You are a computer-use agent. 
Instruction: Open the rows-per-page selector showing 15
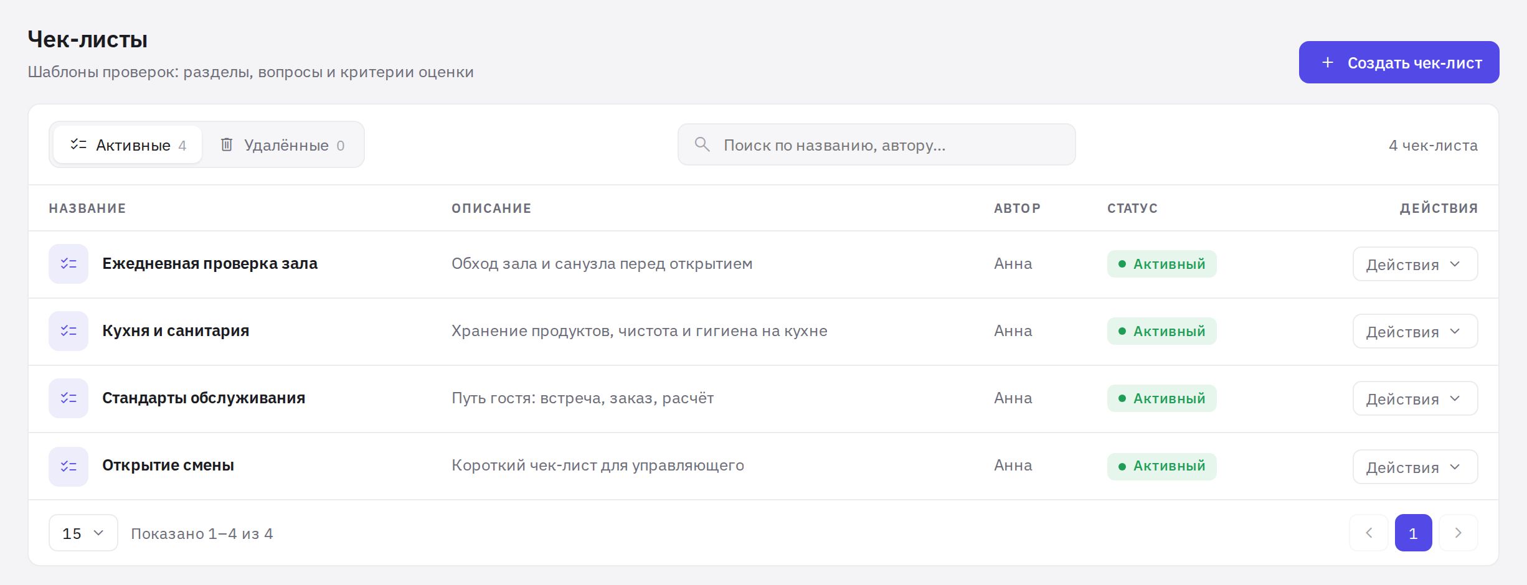(83, 533)
